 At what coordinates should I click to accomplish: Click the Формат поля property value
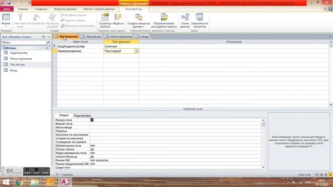pyautogui.click(x=175, y=124)
